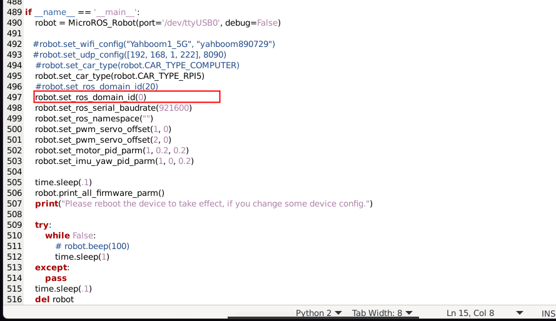Click the 'while False:' statement

[x=71, y=235]
